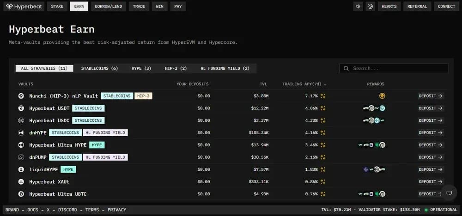Sort by Trailing APY(7d) column
Screen dimensions: 462x216
(x=304, y=84)
